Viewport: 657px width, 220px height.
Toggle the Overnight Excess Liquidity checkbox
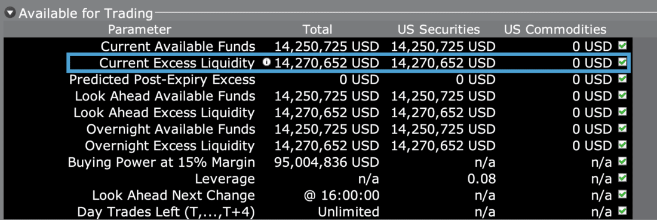[x=622, y=145]
